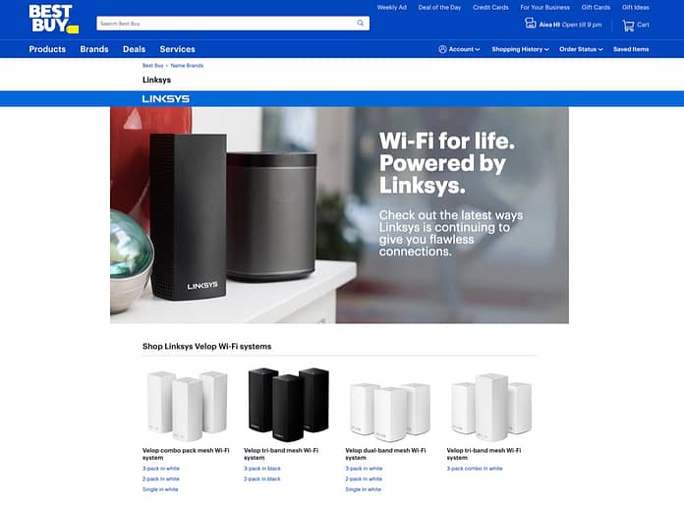
Task: Click the Best Buy logo
Action: (x=53, y=19)
